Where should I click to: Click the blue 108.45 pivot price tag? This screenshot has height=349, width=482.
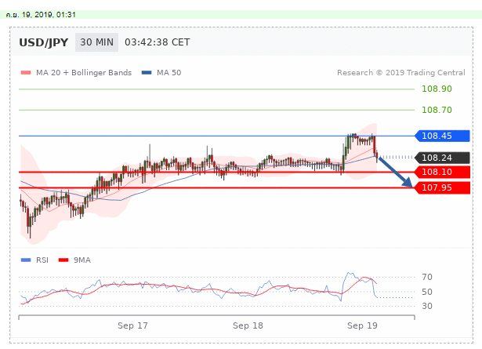tap(442, 136)
